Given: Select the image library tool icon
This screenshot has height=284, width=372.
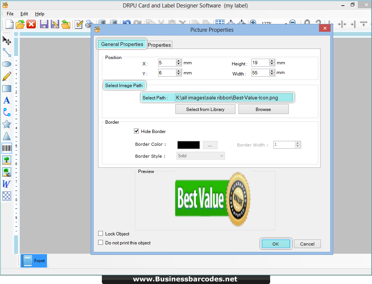Looking at the screenshot, I should 7,172.
